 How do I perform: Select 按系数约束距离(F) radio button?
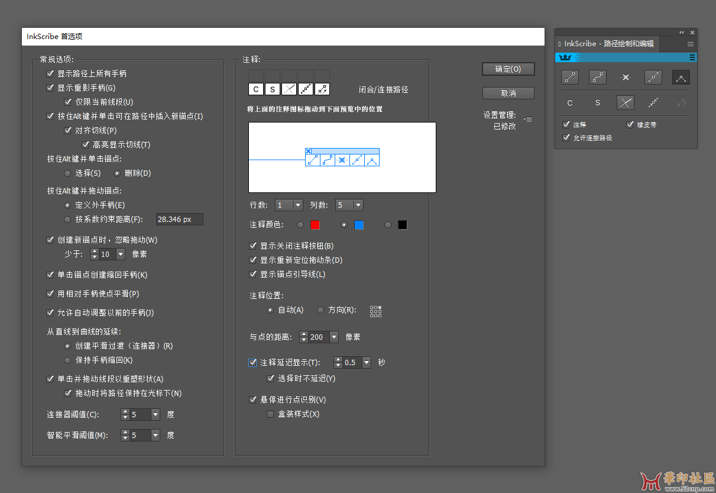tap(67, 220)
